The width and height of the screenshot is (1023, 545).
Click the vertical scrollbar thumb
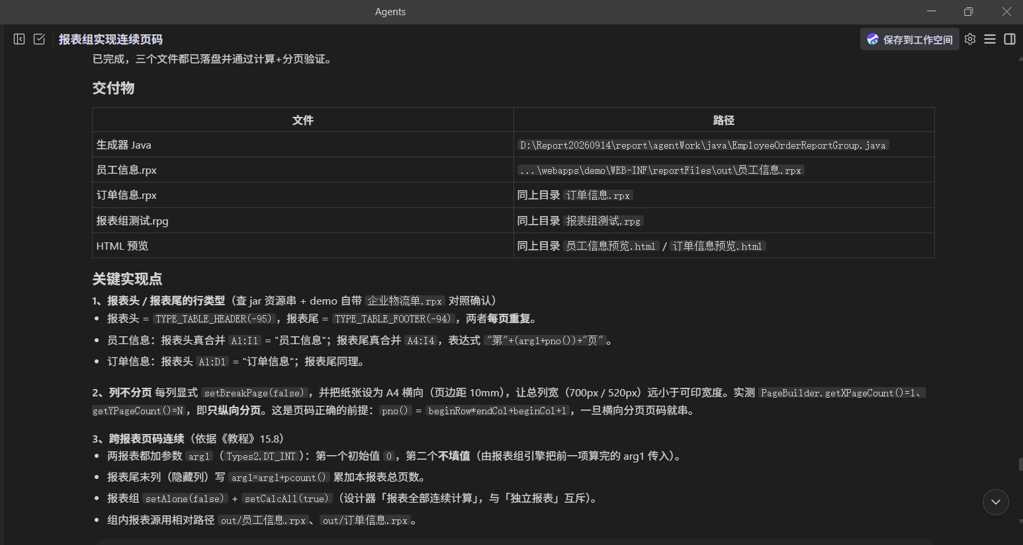pyautogui.click(x=1020, y=464)
